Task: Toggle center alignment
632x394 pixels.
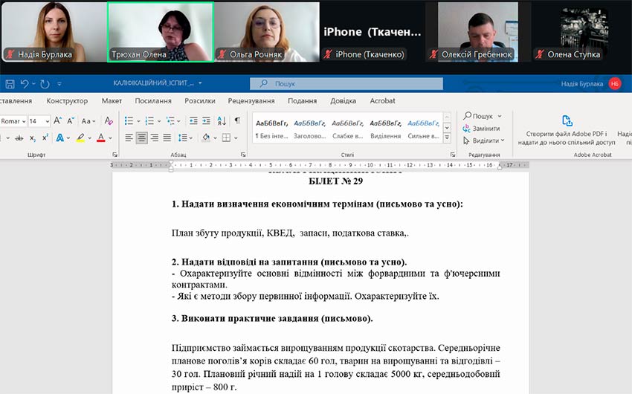Action: point(141,138)
